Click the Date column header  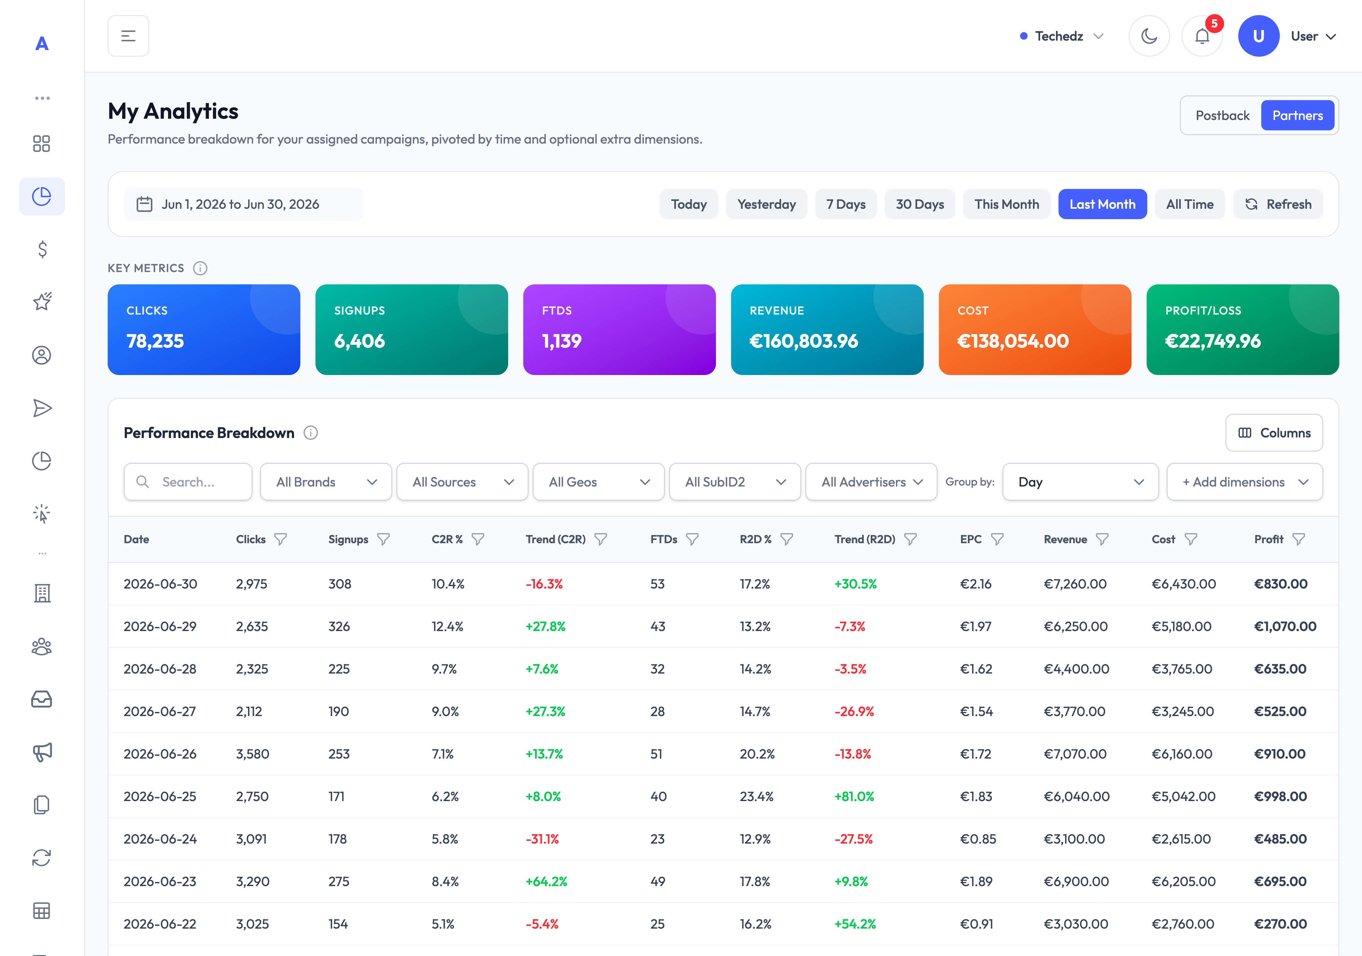click(136, 539)
